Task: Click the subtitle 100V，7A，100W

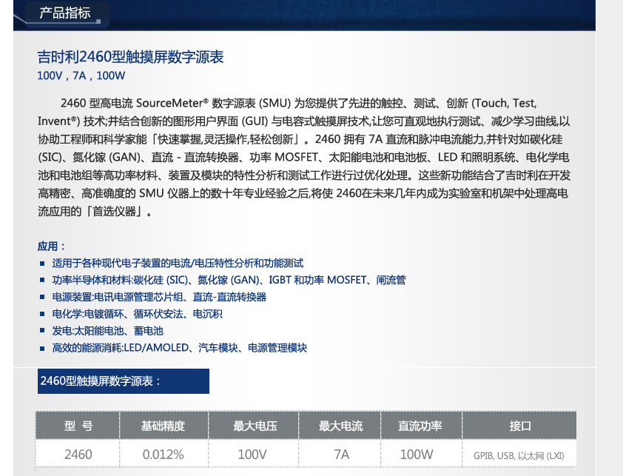Action: click(x=81, y=76)
